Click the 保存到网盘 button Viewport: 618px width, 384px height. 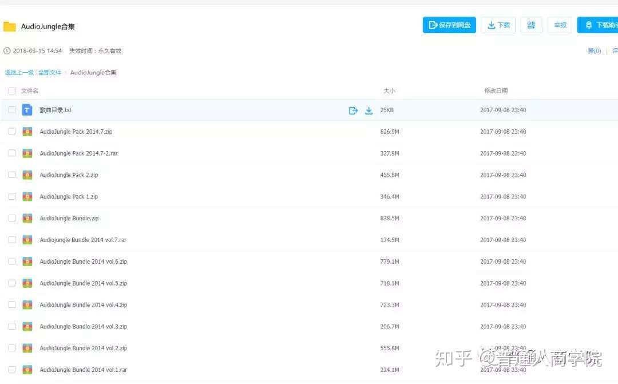pos(449,25)
